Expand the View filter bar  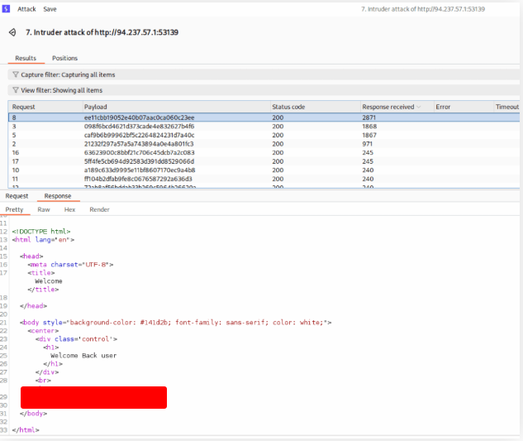[264, 90]
